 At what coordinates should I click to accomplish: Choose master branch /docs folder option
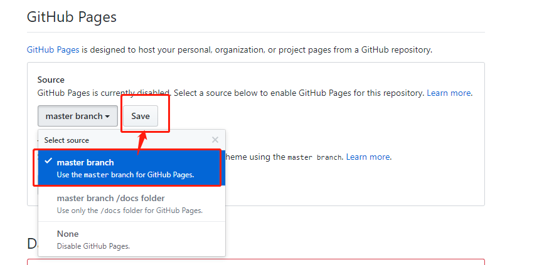(x=110, y=198)
